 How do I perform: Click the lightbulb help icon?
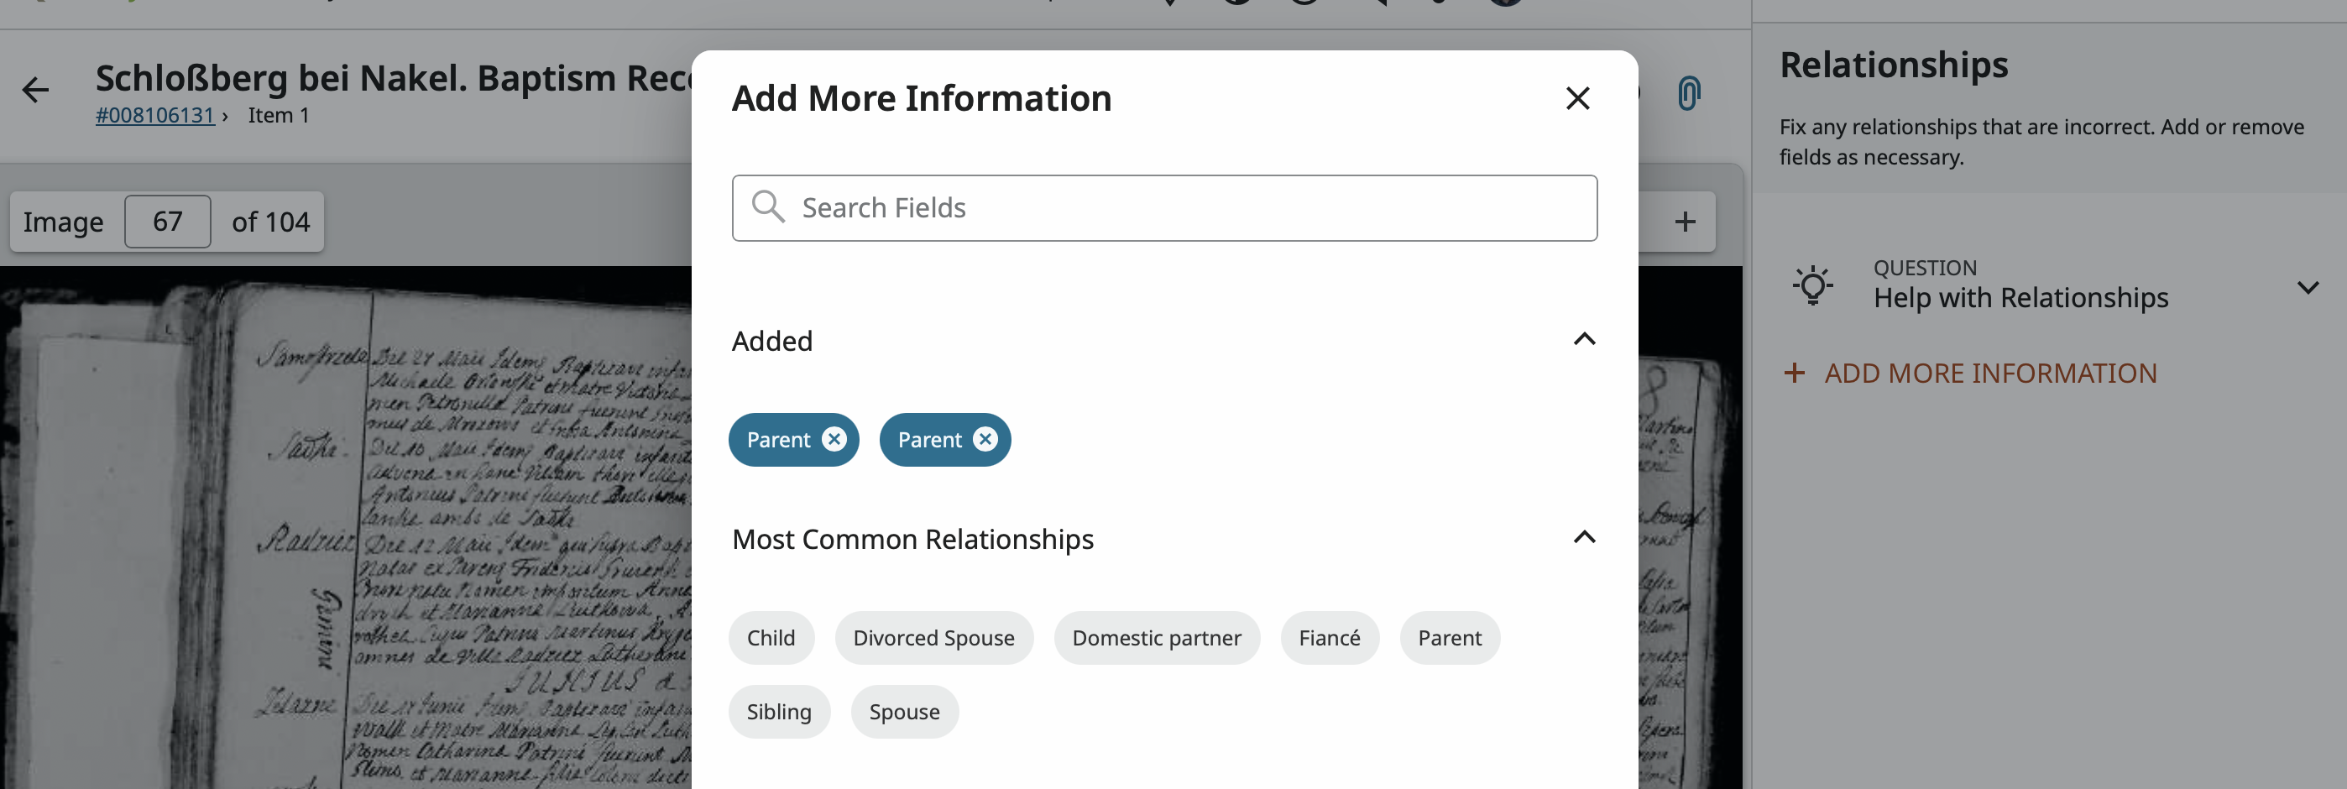[x=1812, y=285]
